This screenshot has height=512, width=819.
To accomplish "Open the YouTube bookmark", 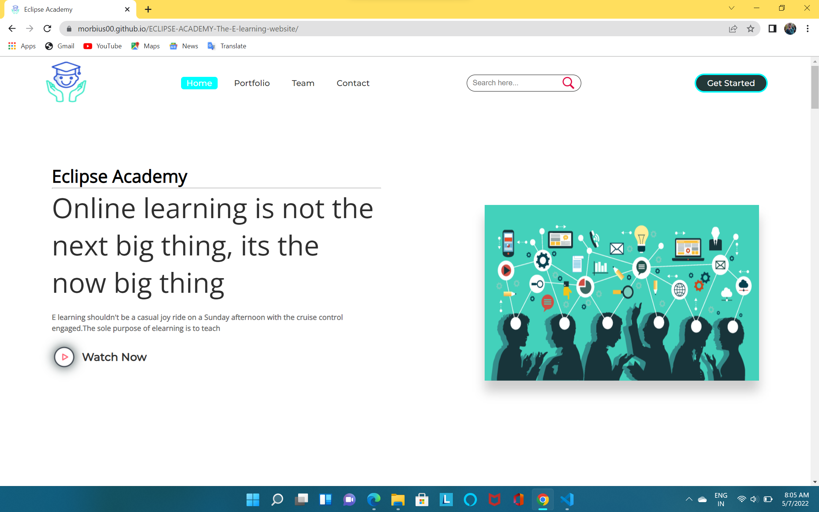I will [102, 46].
